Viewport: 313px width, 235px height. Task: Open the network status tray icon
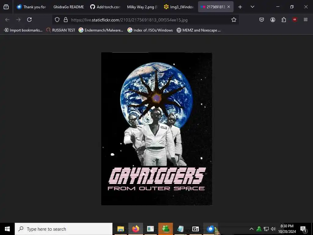[266, 229]
